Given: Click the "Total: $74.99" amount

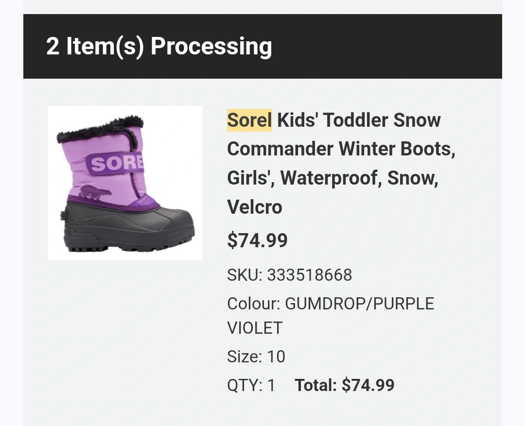Looking at the screenshot, I should 344,386.
